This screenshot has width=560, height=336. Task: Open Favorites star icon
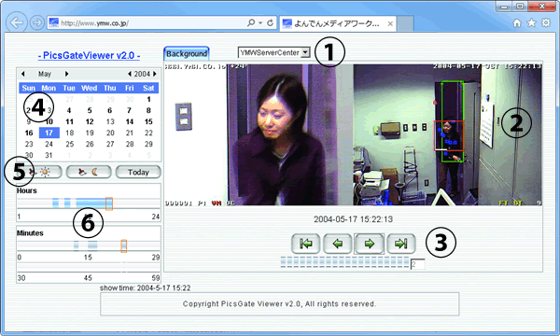(x=531, y=23)
